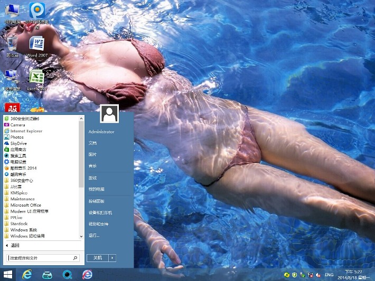Click the 搜索程序和文件 search field
Screen dimensions: 375x281
pos(43,258)
